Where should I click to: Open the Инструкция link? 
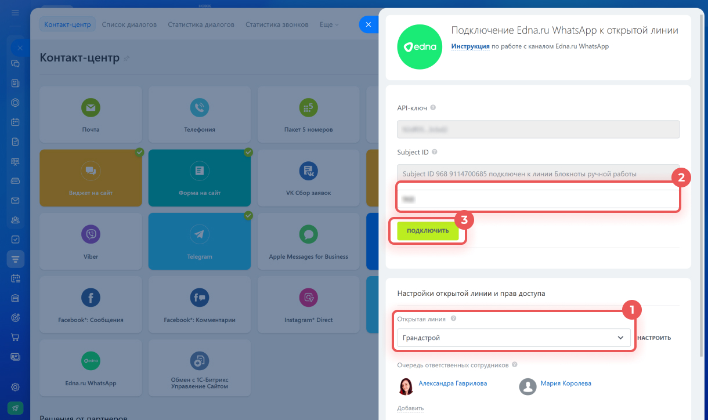click(471, 46)
